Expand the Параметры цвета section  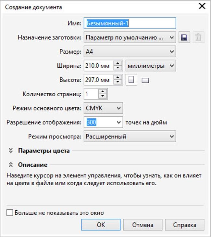[x=11, y=151]
